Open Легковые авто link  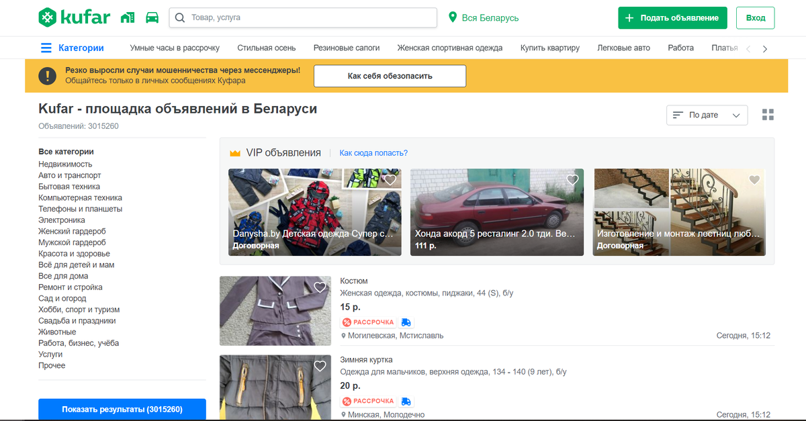(x=623, y=48)
